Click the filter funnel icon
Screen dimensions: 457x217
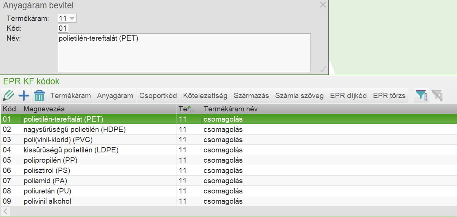(421, 95)
